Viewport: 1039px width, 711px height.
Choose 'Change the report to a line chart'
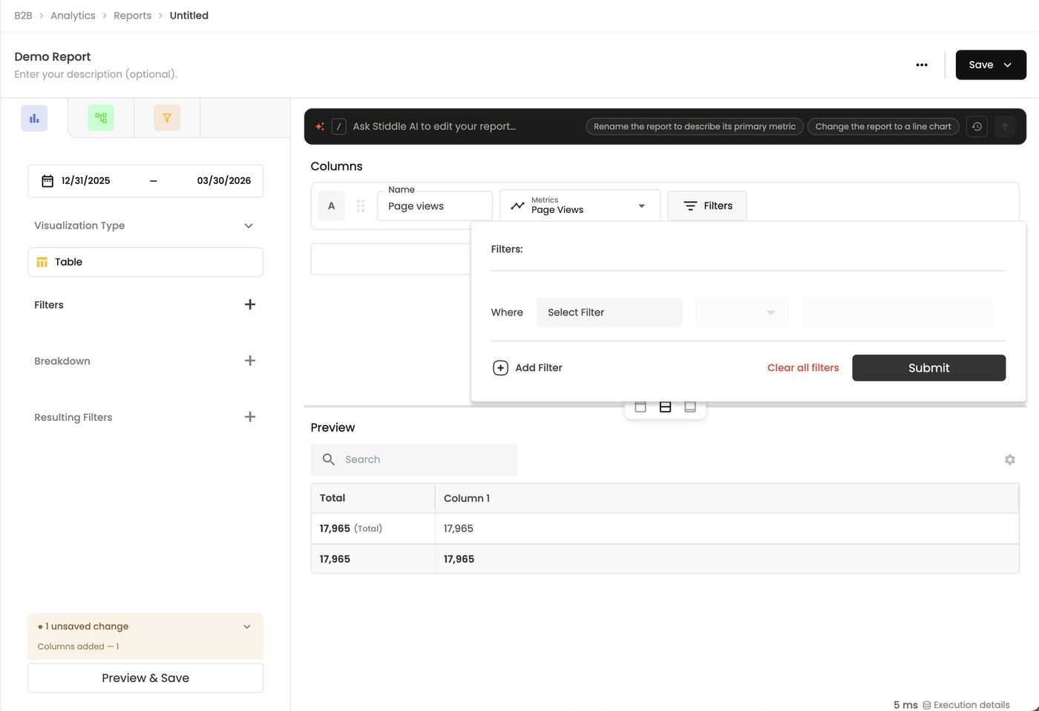pyautogui.click(x=883, y=127)
